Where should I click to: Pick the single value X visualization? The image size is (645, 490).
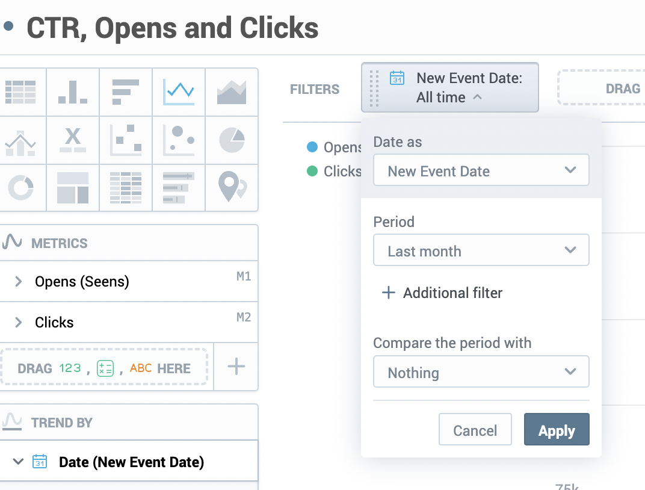pos(73,140)
